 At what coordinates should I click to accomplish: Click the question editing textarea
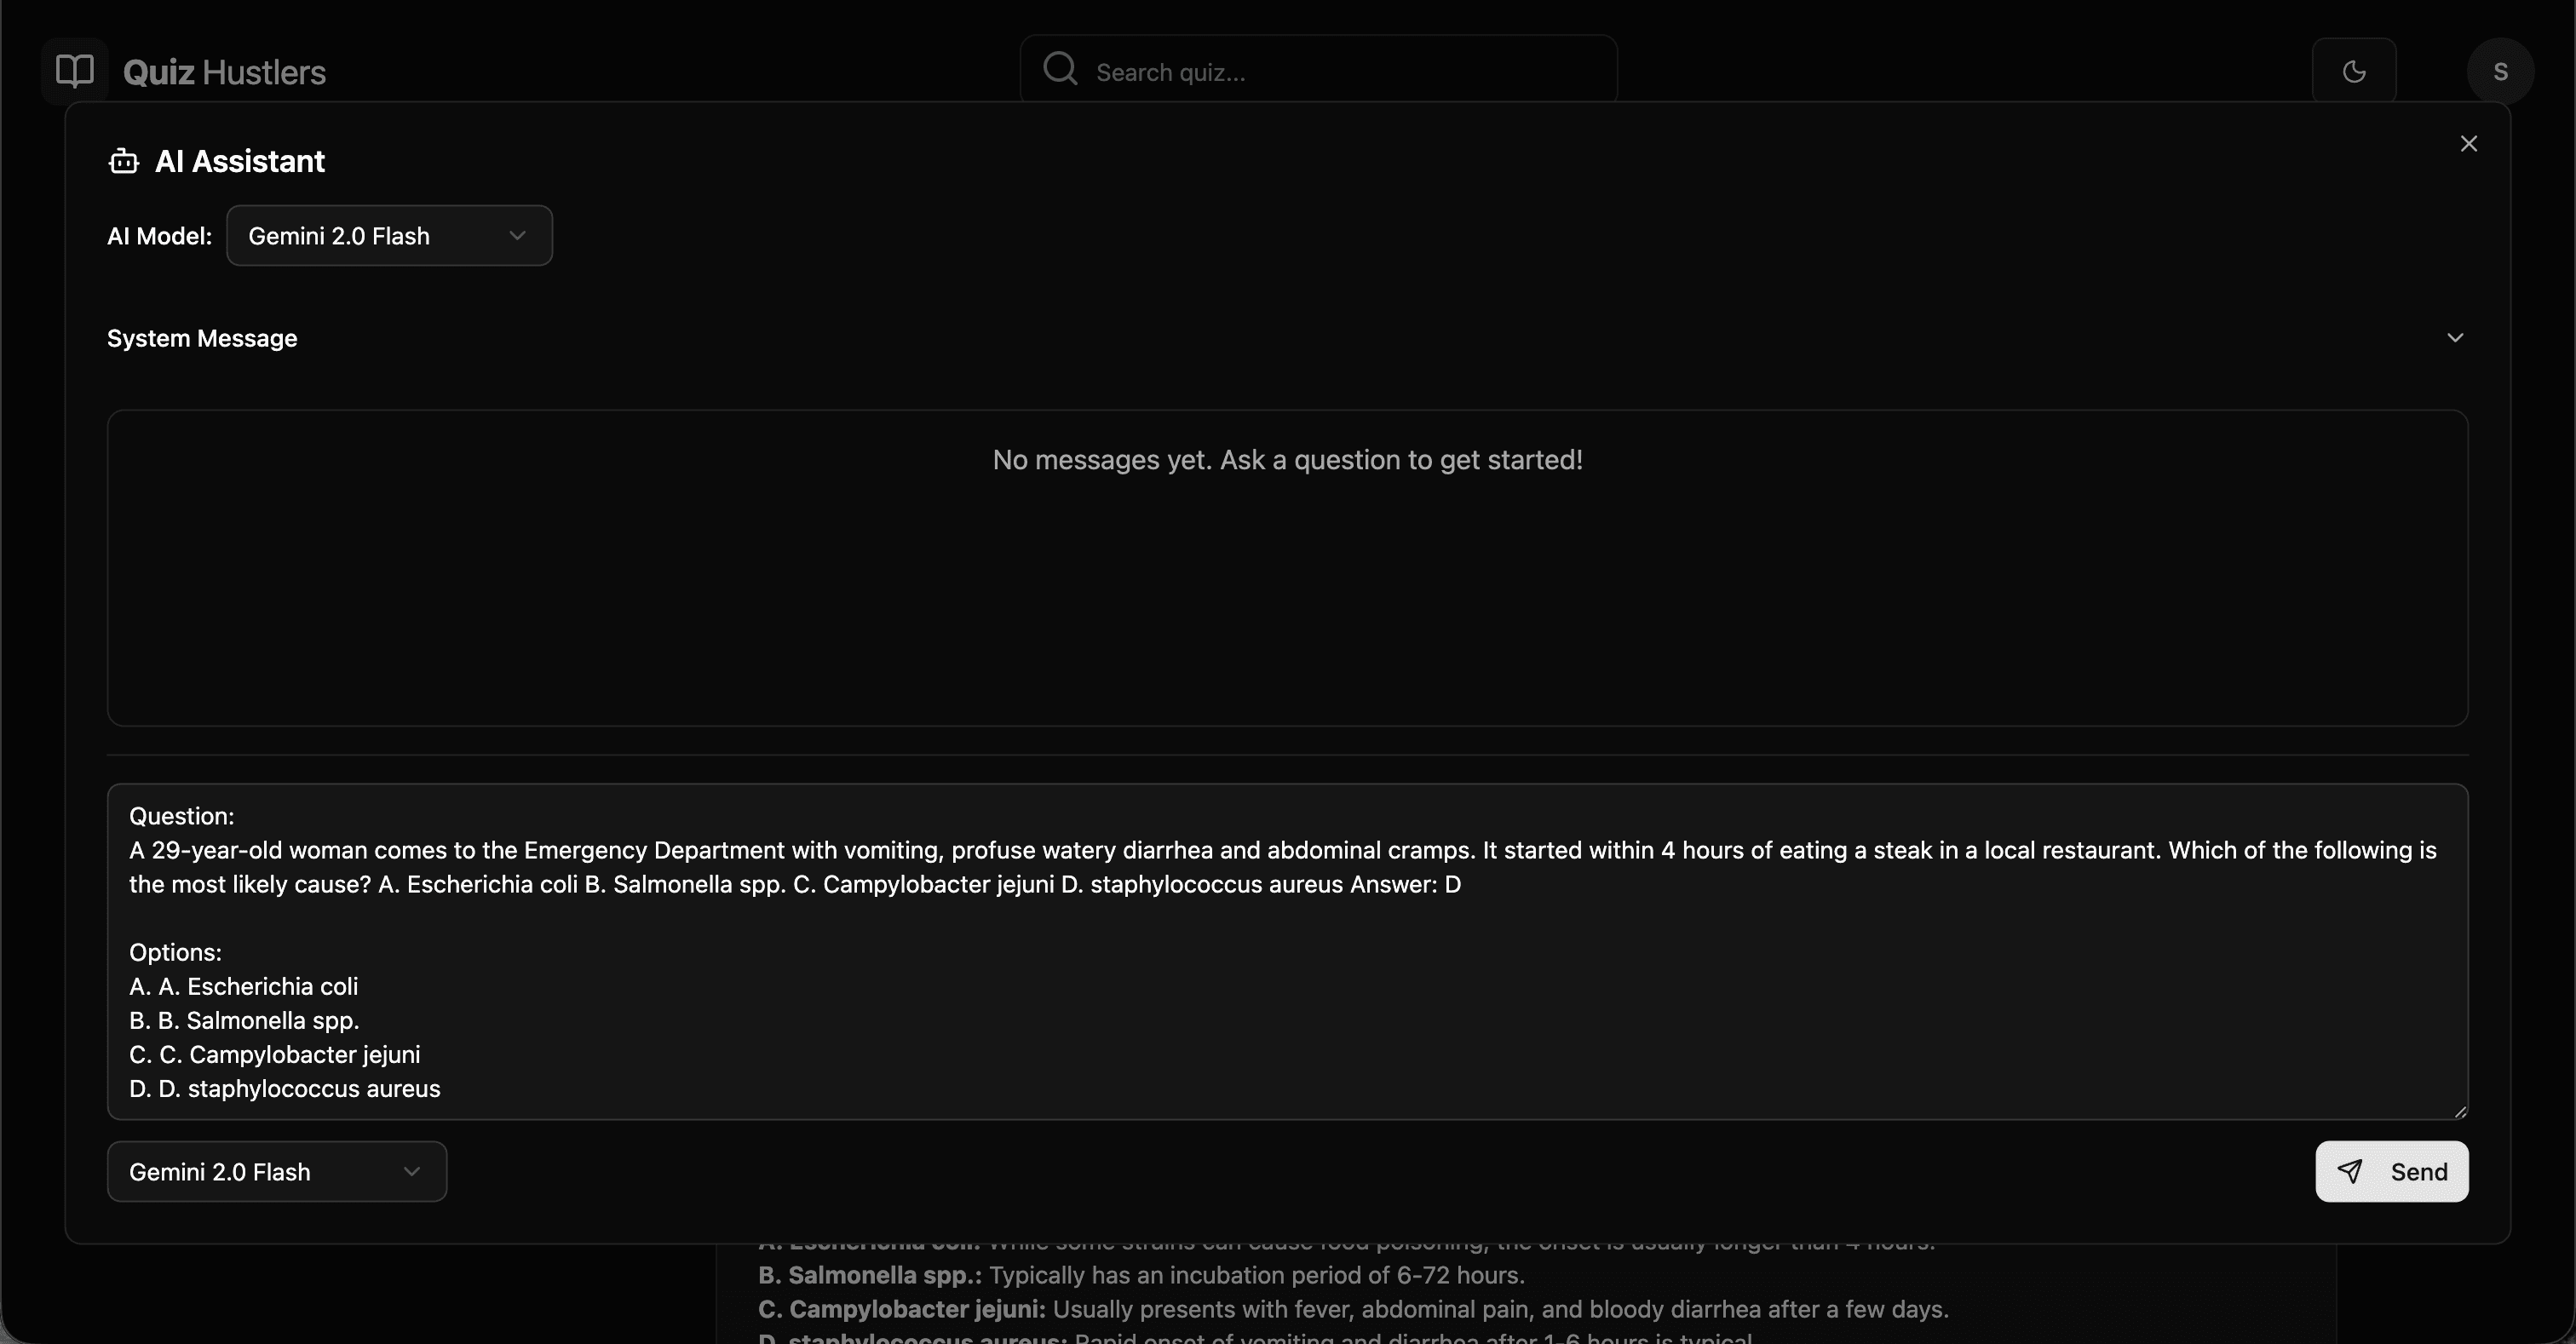pyautogui.click(x=1287, y=950)
